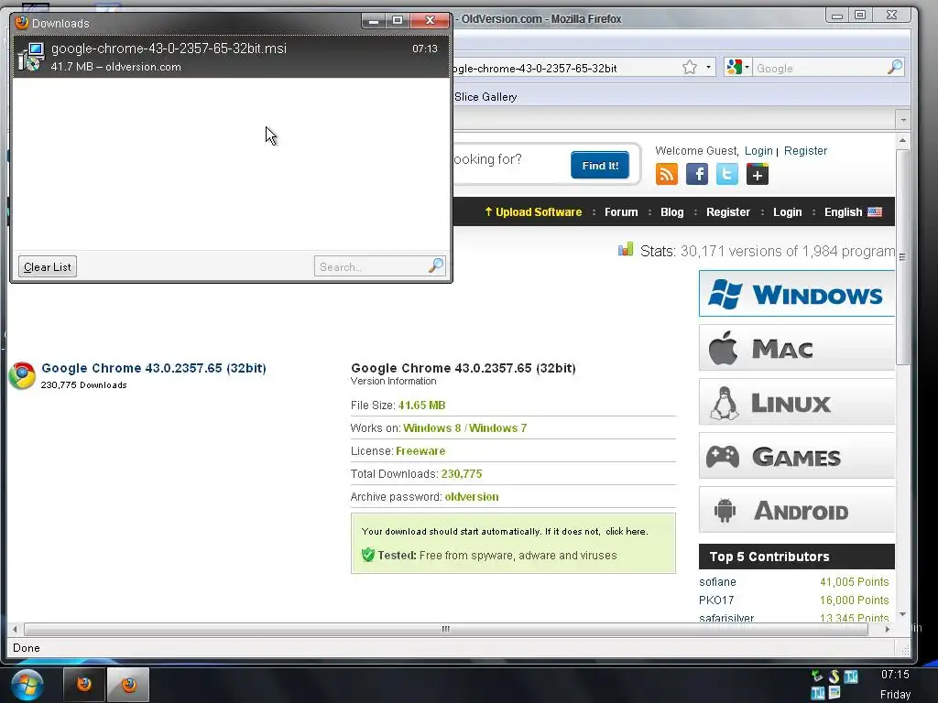Click the Downloads search magnifier icon
This screenshot has width=938, height=703.
(x=436, y=265)
